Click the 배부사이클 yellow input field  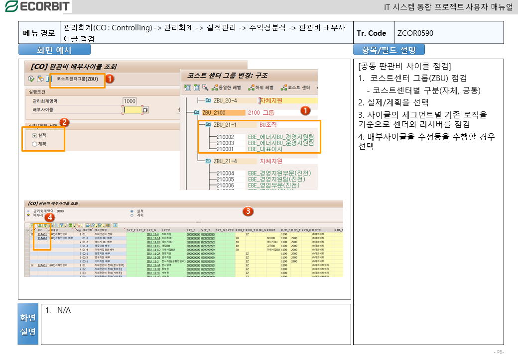click(x=133, y=110)
